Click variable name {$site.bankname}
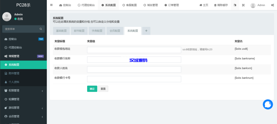The image size is (277, 124). tap(245, 58)
